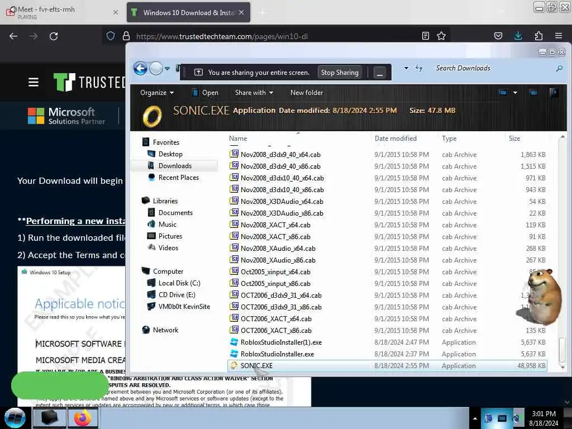Click Windows Start orb
This screenshot has width=572, height=429.
click(x=15, y=418)
